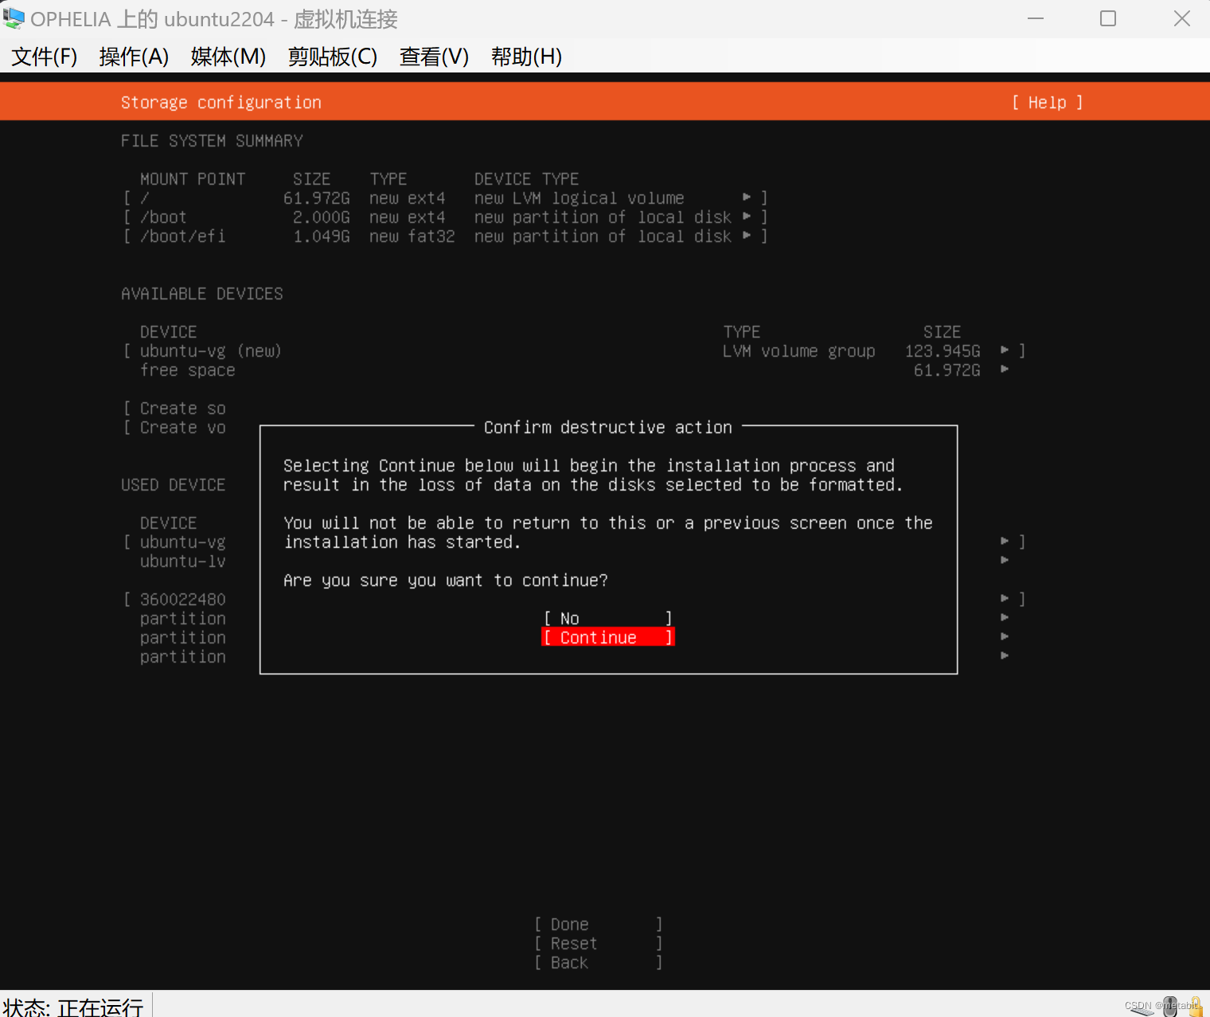Click the Create vo... option
The height and width of the screenshot is (1017, 1210).
pos(175,427)
